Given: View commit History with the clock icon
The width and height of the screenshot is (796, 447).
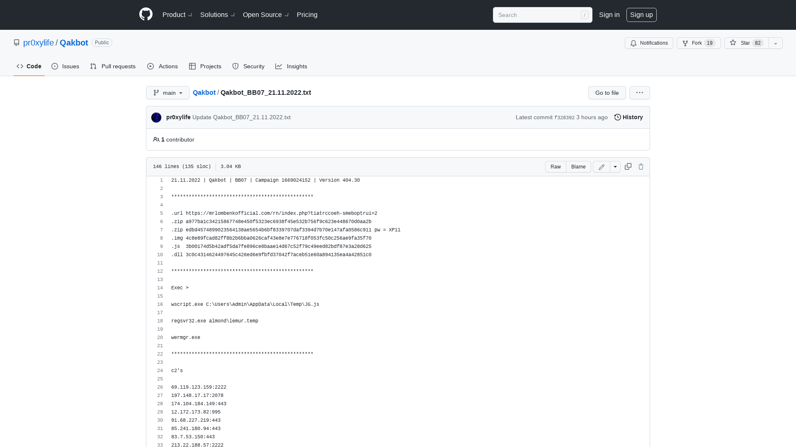Looking at the screenshot, I should click(x=628, y=117).
